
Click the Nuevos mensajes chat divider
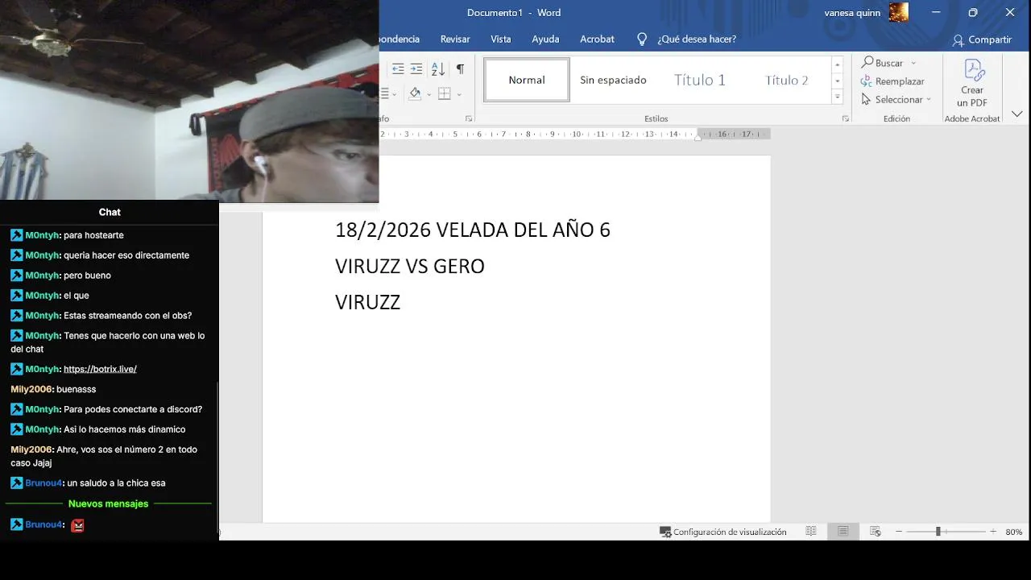click(x=109, y=503)
